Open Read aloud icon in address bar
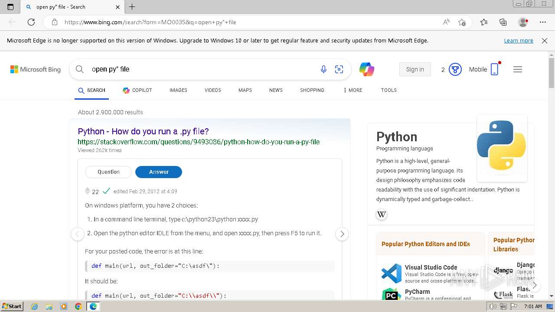 click(x=446, y=22)
